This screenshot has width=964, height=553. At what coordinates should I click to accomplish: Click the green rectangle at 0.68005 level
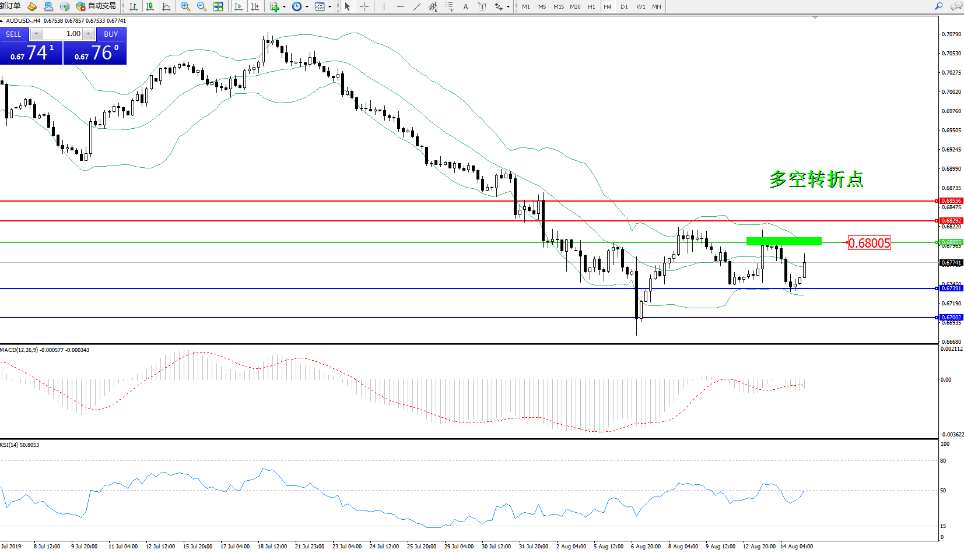[x=784, y=241]
